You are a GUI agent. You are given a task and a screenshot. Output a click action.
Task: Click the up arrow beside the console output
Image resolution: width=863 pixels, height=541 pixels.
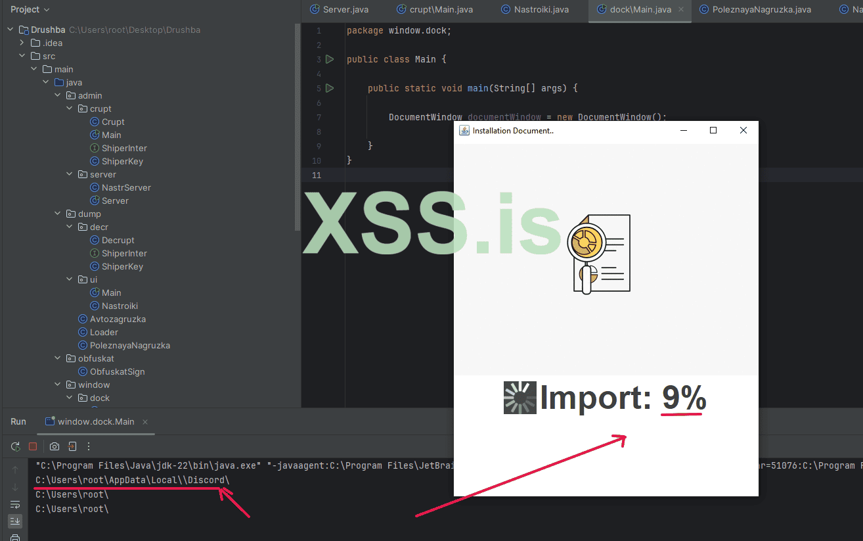15,469
